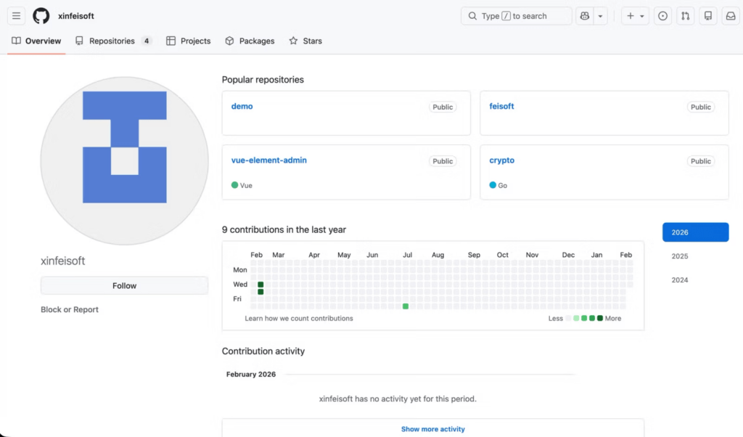Click the GitHub Octocat logo
743x437 pixels.
pyautogui.click(x=41, y=16)
